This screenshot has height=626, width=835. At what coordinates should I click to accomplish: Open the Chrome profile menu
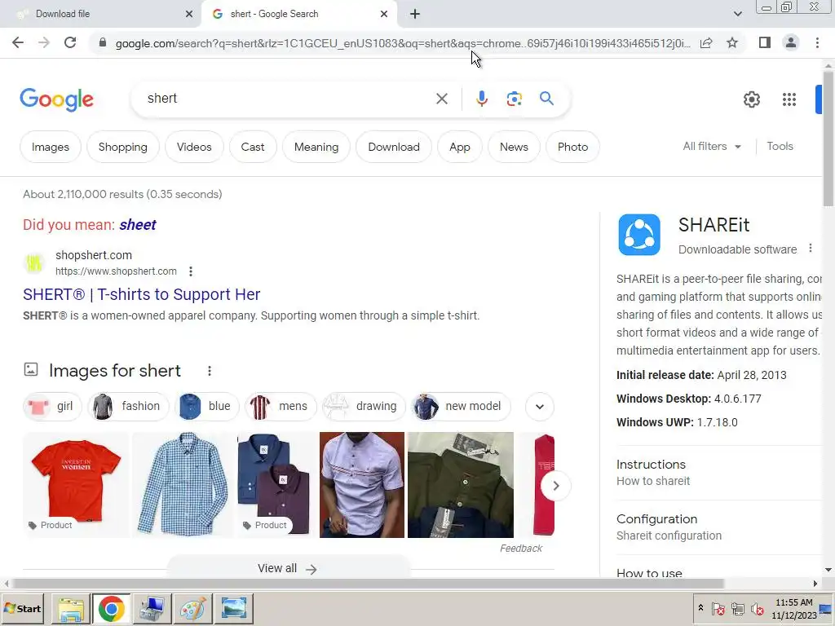tap(791, 42)
